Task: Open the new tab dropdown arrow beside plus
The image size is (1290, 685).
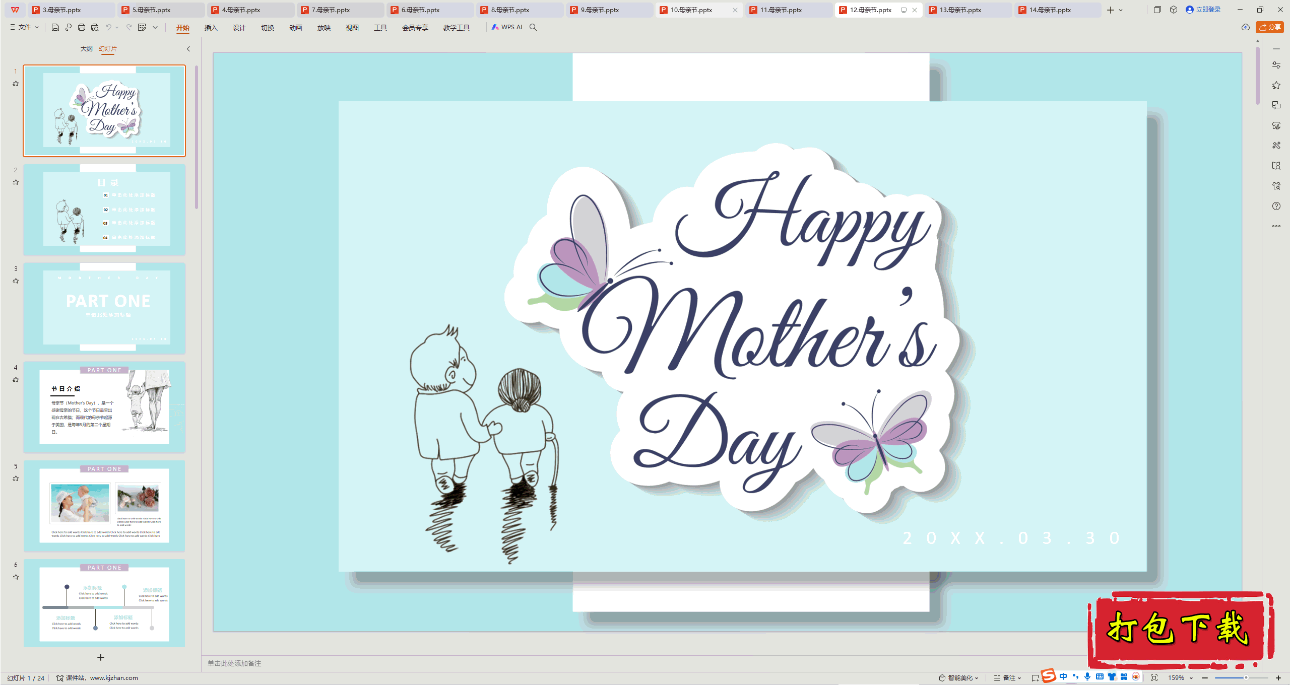Action: click(x=1121, y=10)
